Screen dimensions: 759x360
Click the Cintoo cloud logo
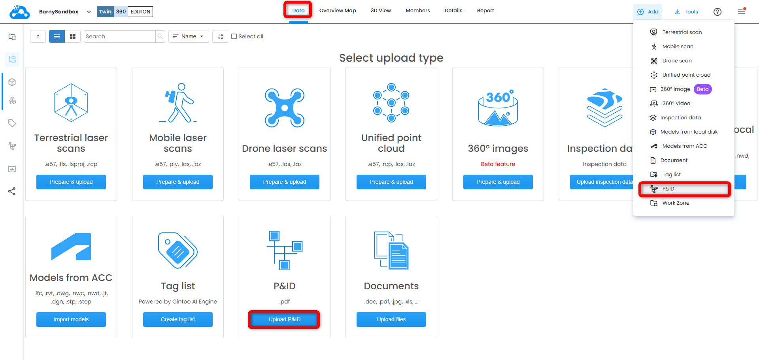point(20,12)
